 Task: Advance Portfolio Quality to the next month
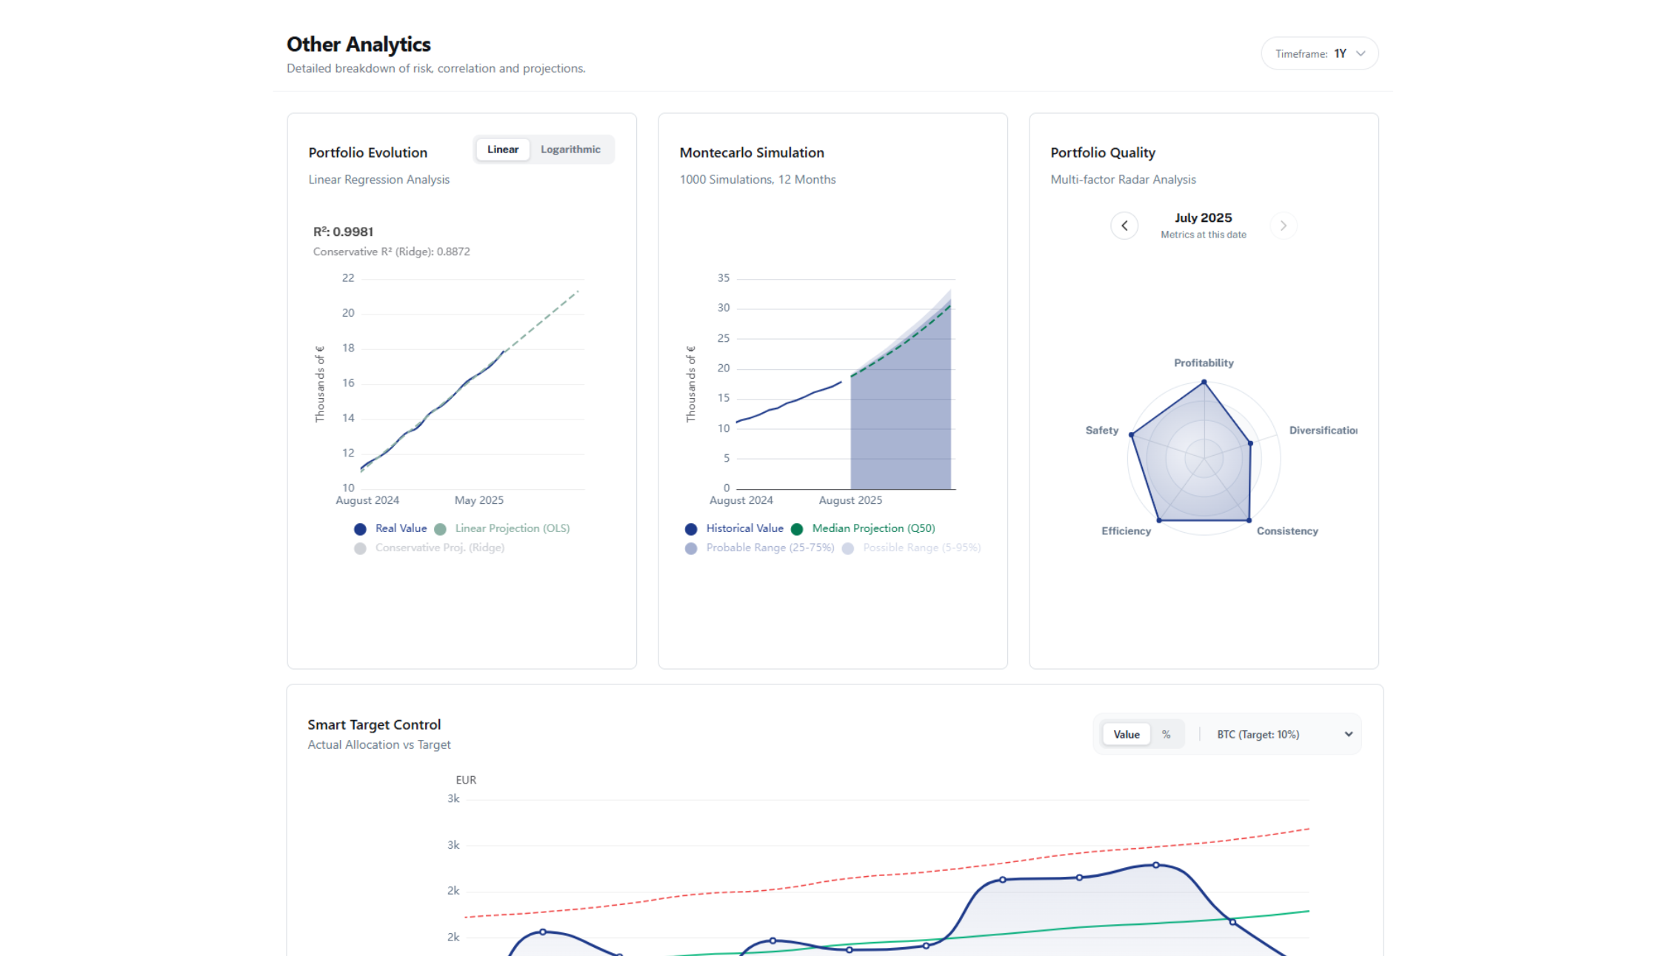click(1284, 225)
